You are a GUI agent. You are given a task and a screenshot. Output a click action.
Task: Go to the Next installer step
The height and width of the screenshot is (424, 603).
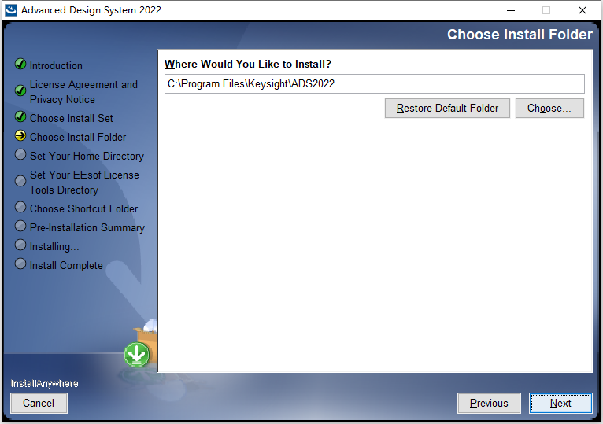point(560,403)
